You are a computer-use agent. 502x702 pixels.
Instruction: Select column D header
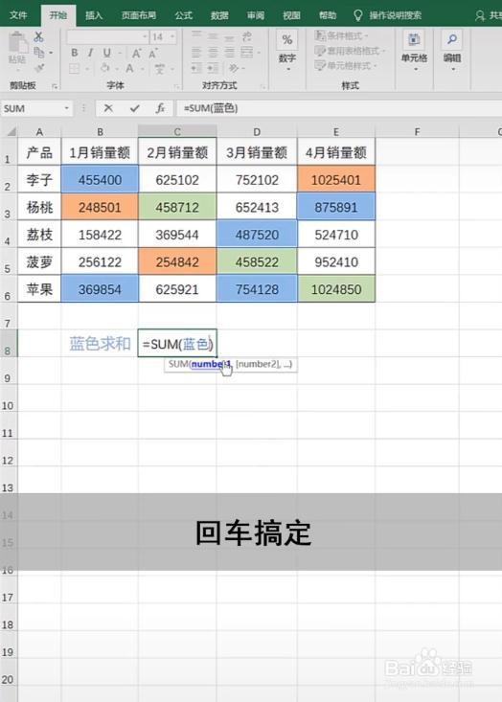pos(257,131)
